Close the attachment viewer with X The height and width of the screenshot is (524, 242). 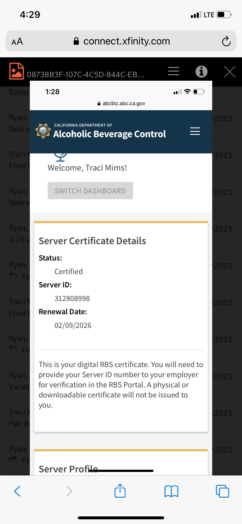[229, 72]
